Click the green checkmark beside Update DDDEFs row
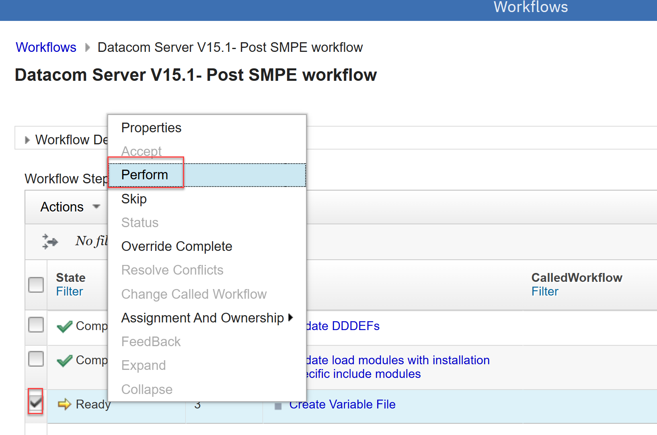The width and height of the screenshot is (657, 435). coord(65,326)
